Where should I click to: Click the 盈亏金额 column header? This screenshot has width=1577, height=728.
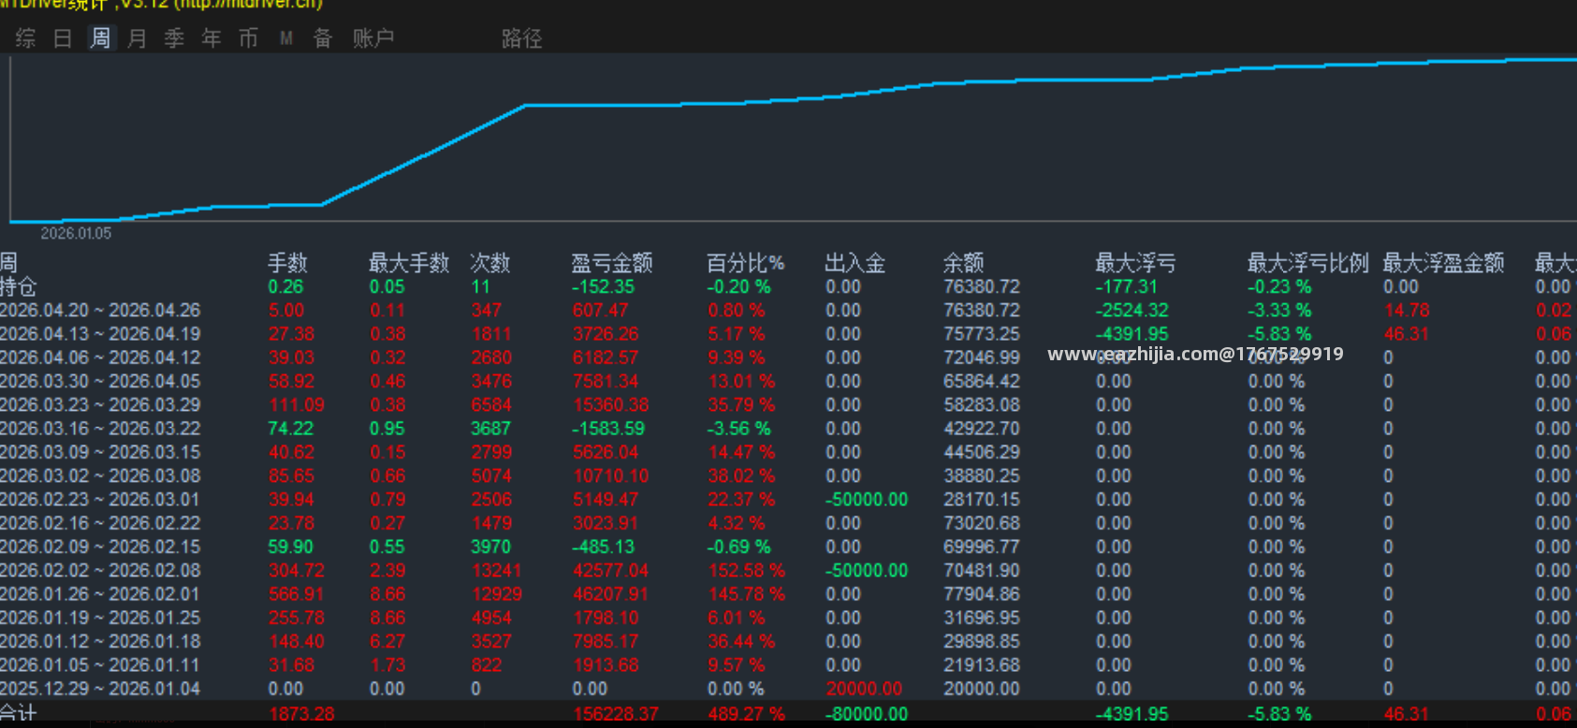pos(612,263)
